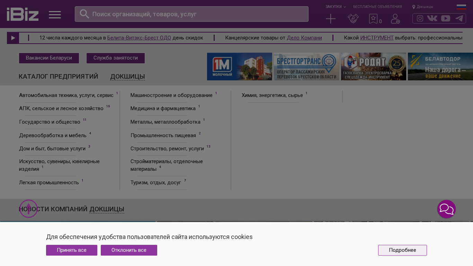The image size is (473, 266).
Task: Open the Белавтодор banner
Action: [440, 66]
